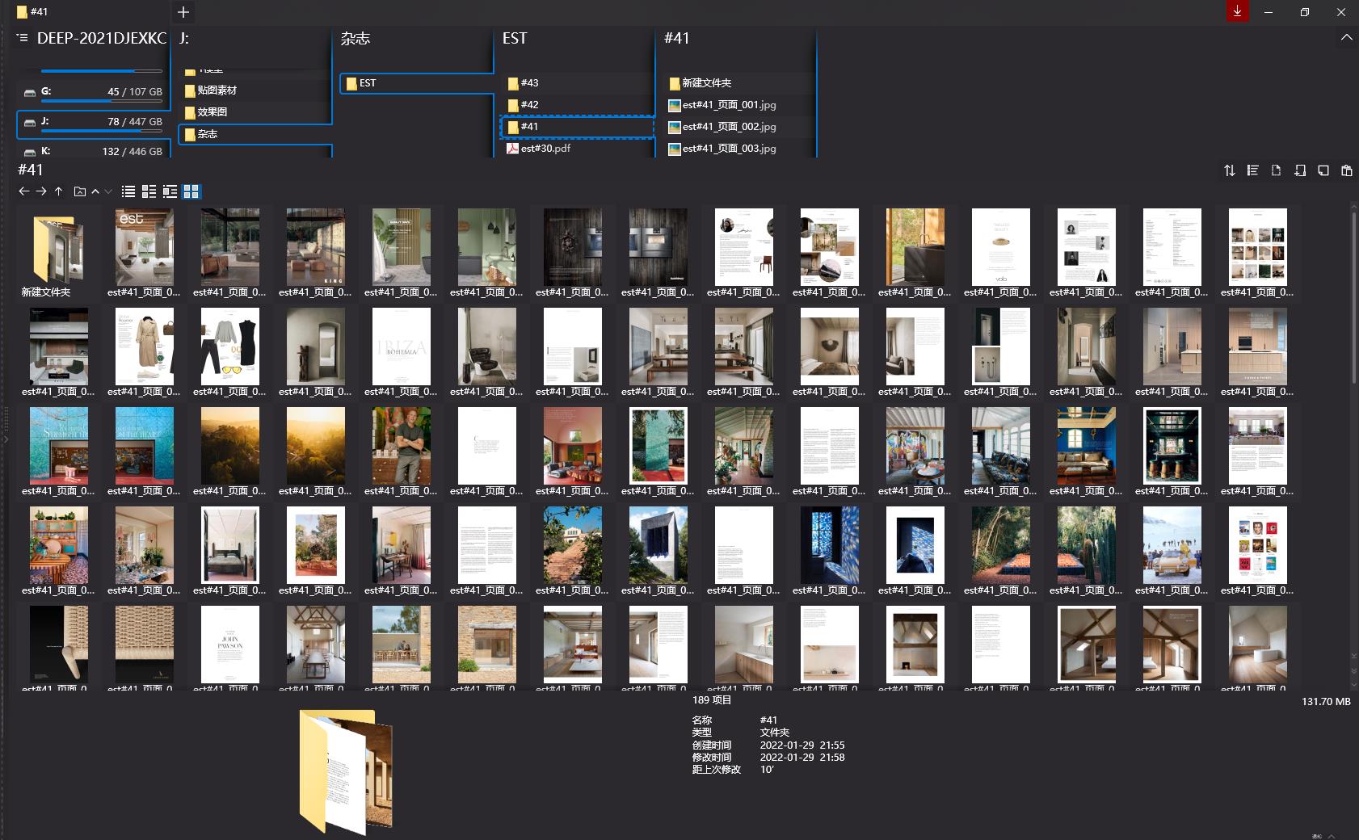
Task: Click the paste clipboard icon
Action: (1346, 170)
